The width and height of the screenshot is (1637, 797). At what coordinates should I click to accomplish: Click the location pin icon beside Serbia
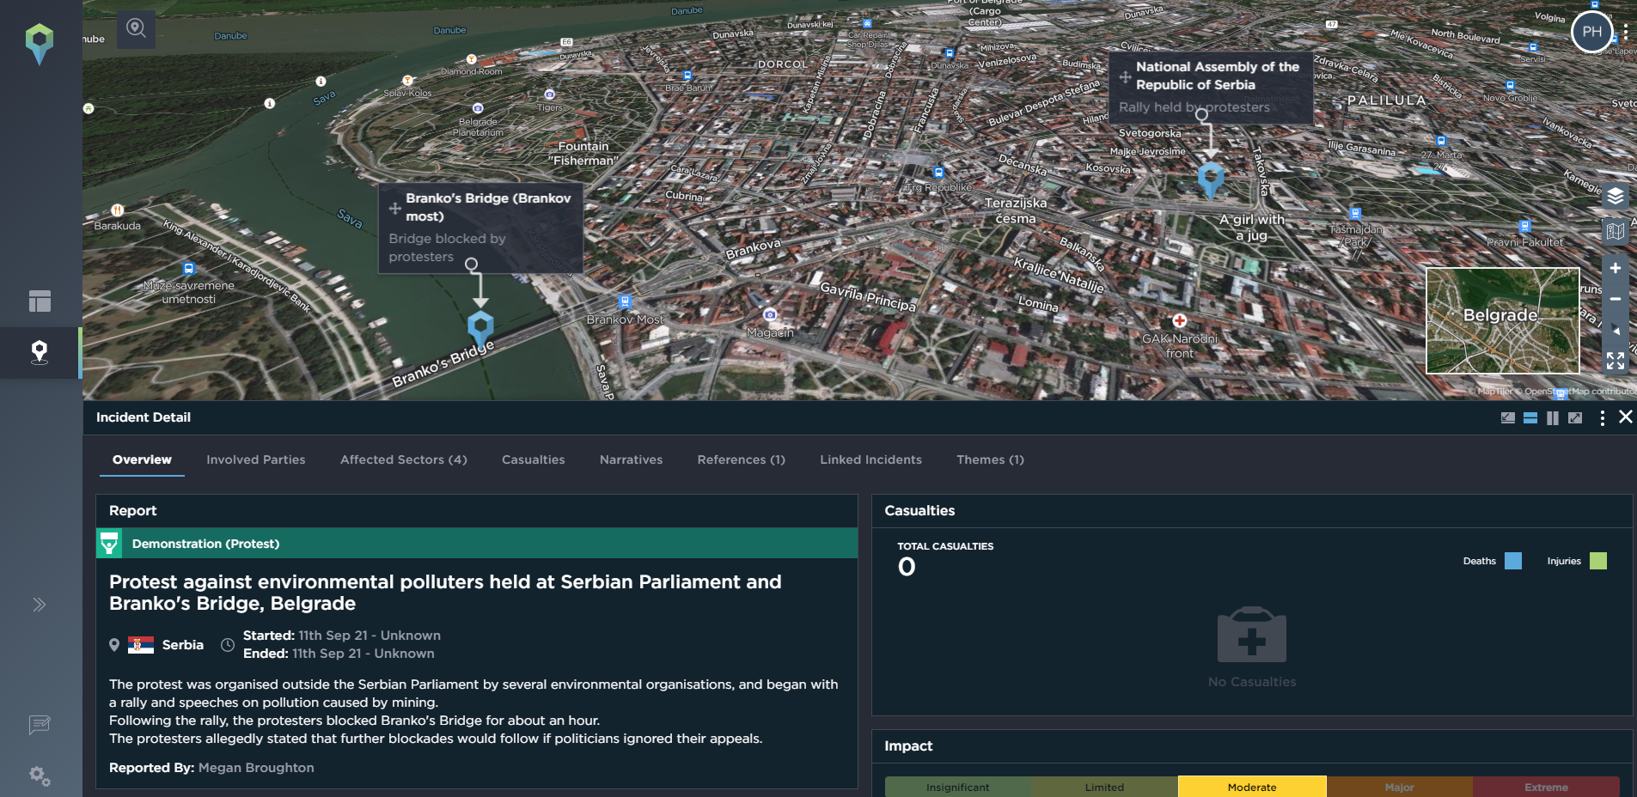coord(114,645)
